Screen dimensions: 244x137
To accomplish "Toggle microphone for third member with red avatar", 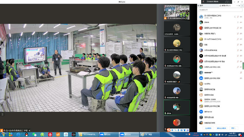I will [x=238, y=28].
